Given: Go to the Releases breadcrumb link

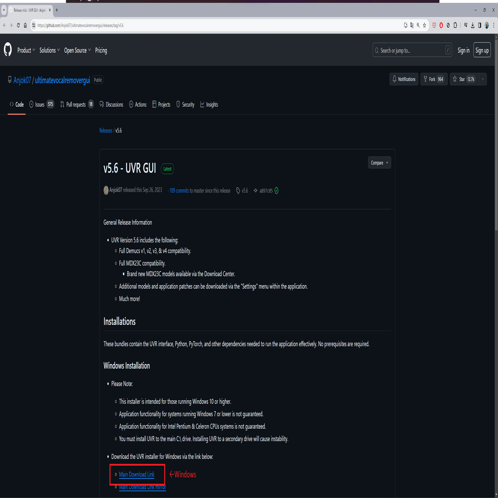Looking at the screenshot, I should [x=106, y=130].
